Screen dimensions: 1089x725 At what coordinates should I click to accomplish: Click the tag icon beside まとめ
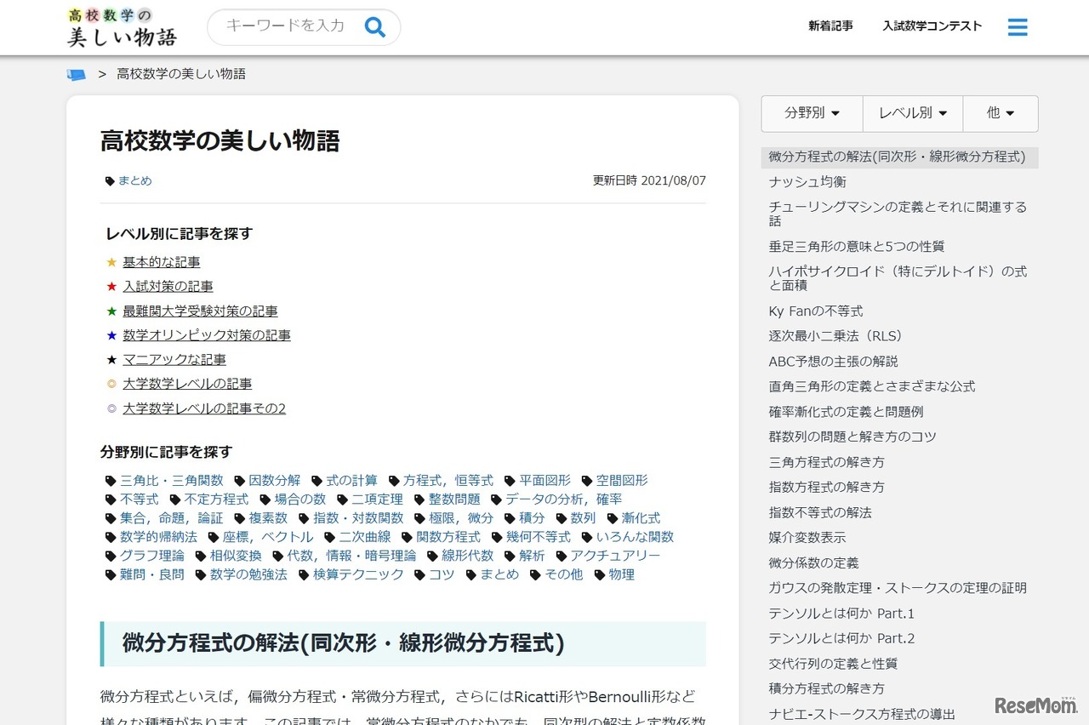point(110,180)
